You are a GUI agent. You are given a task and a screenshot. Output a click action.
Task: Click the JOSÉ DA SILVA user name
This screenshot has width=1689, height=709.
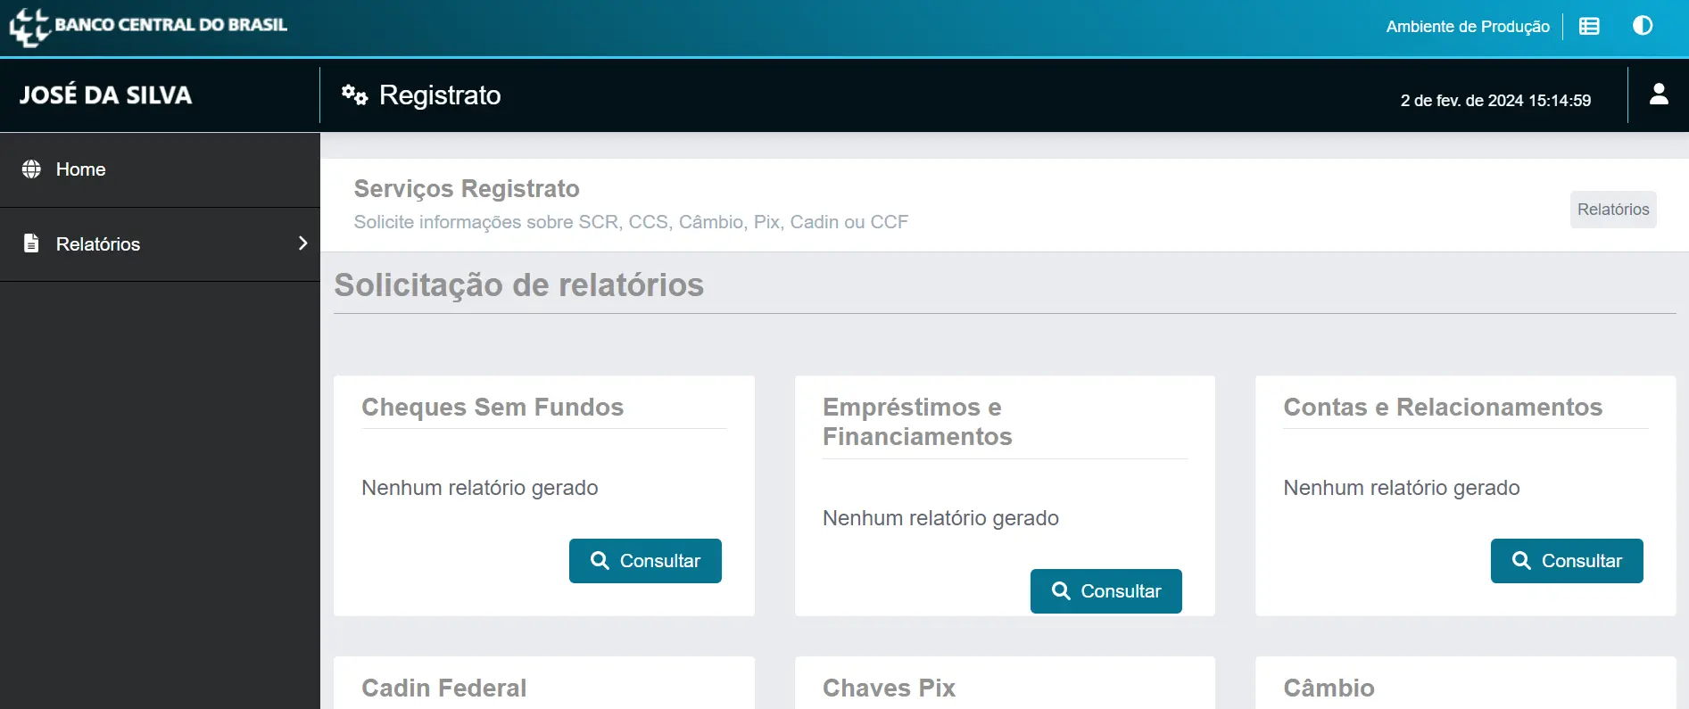(x=105, y=95)
